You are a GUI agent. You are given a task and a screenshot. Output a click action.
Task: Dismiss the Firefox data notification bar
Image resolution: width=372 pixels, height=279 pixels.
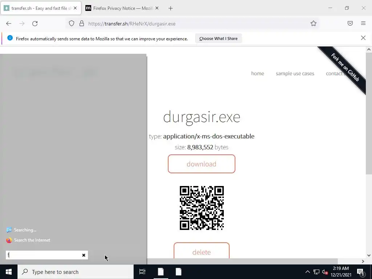(363, 38)
